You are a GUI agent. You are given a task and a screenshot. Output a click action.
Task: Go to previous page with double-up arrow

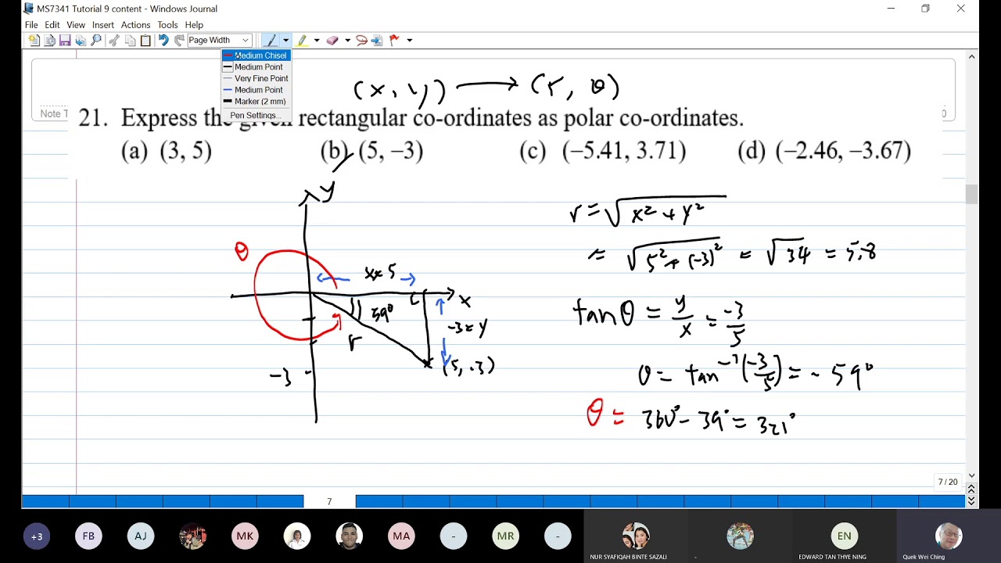[972, 488]
